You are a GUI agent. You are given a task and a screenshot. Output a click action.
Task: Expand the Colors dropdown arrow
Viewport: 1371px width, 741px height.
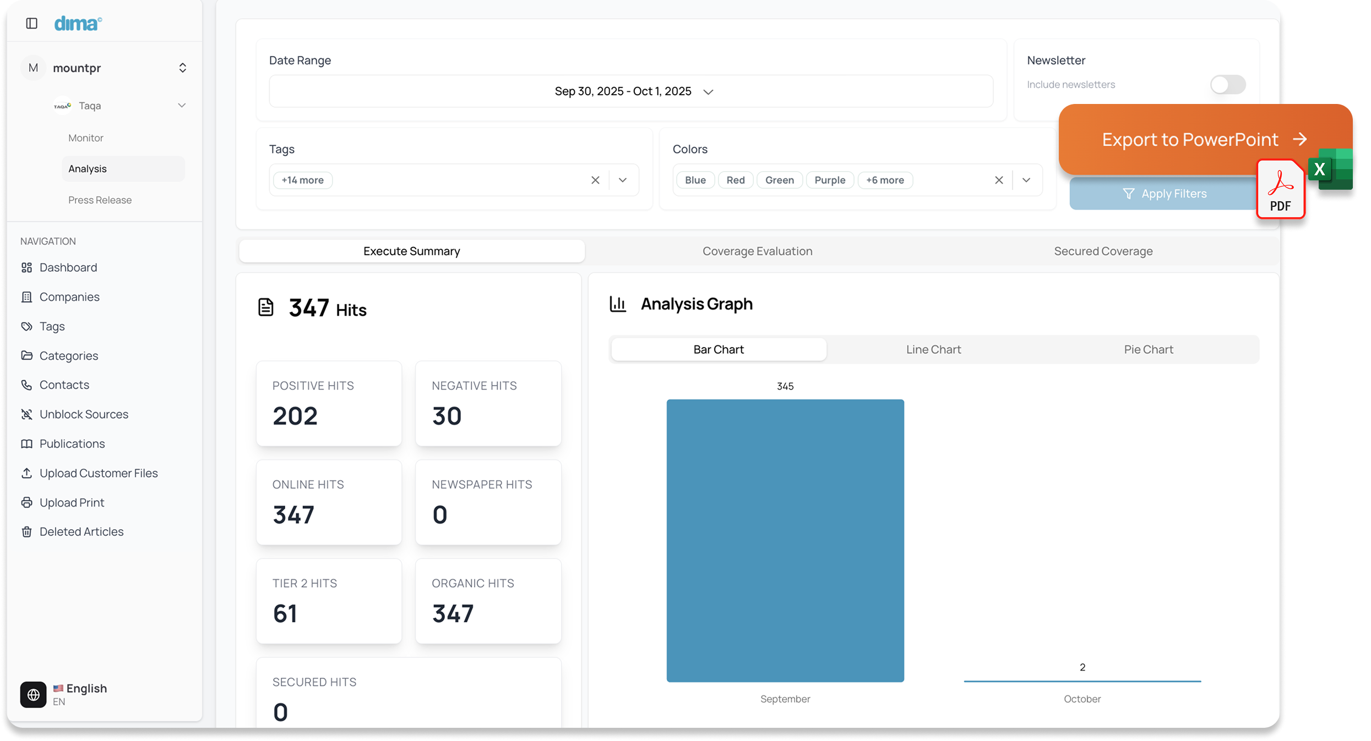pyautogui.click(x=1026, y=180)
